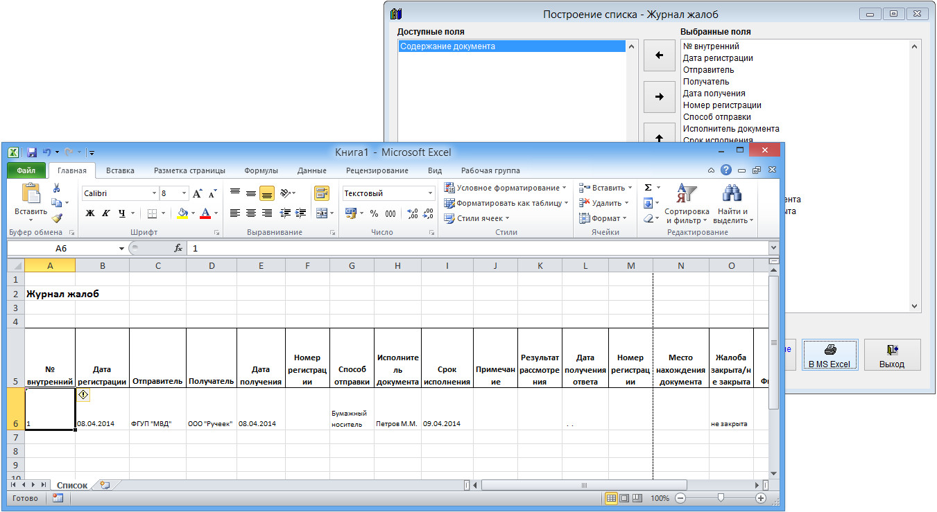Switch to the Формулы ribbon tab
Image resolution: width=937 pixels, height=512 pixels.
point(261,170)
